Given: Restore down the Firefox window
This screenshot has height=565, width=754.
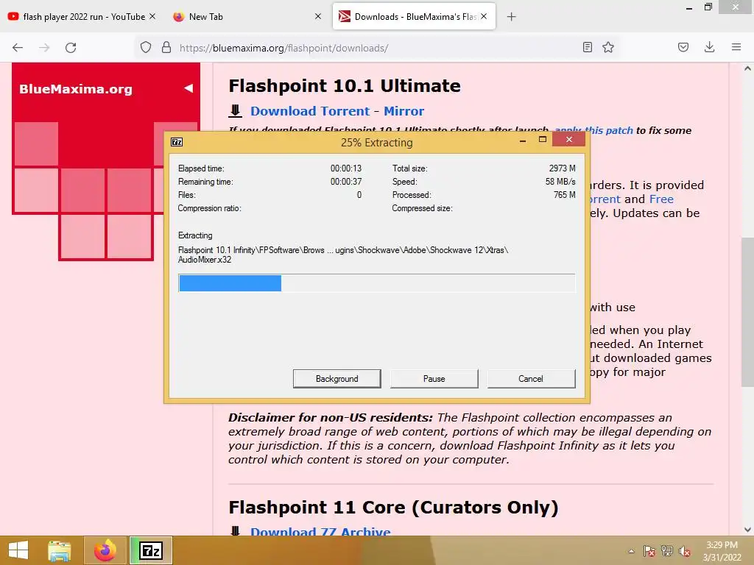Looking at the screenshot, I should pyautogui.click(x=708, y=7).
